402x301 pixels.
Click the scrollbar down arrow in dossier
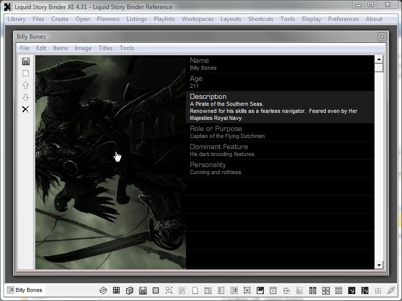coord(379,265)
